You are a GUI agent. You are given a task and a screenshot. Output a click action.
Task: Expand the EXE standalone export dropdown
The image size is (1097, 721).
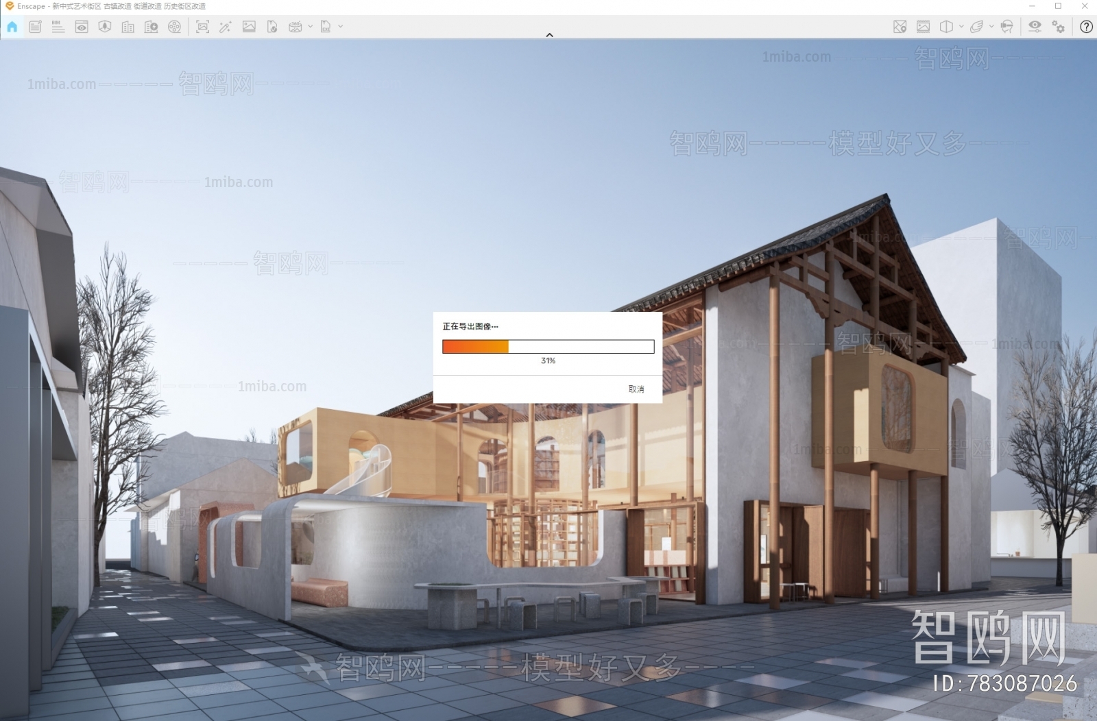pyautogui.click(x=339, y=27)
